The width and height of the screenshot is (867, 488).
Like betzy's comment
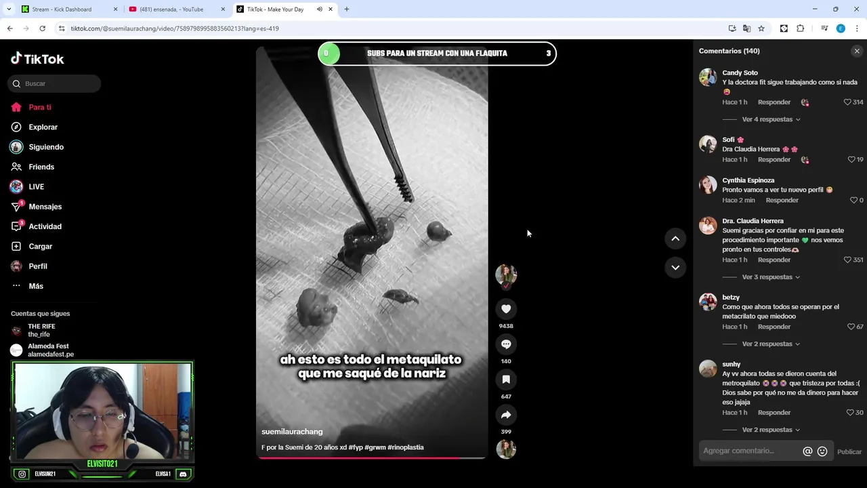[x=851, y=327]
